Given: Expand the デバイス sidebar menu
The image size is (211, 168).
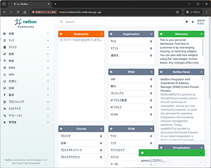Looking at the screenshot, I should point(26,47).
